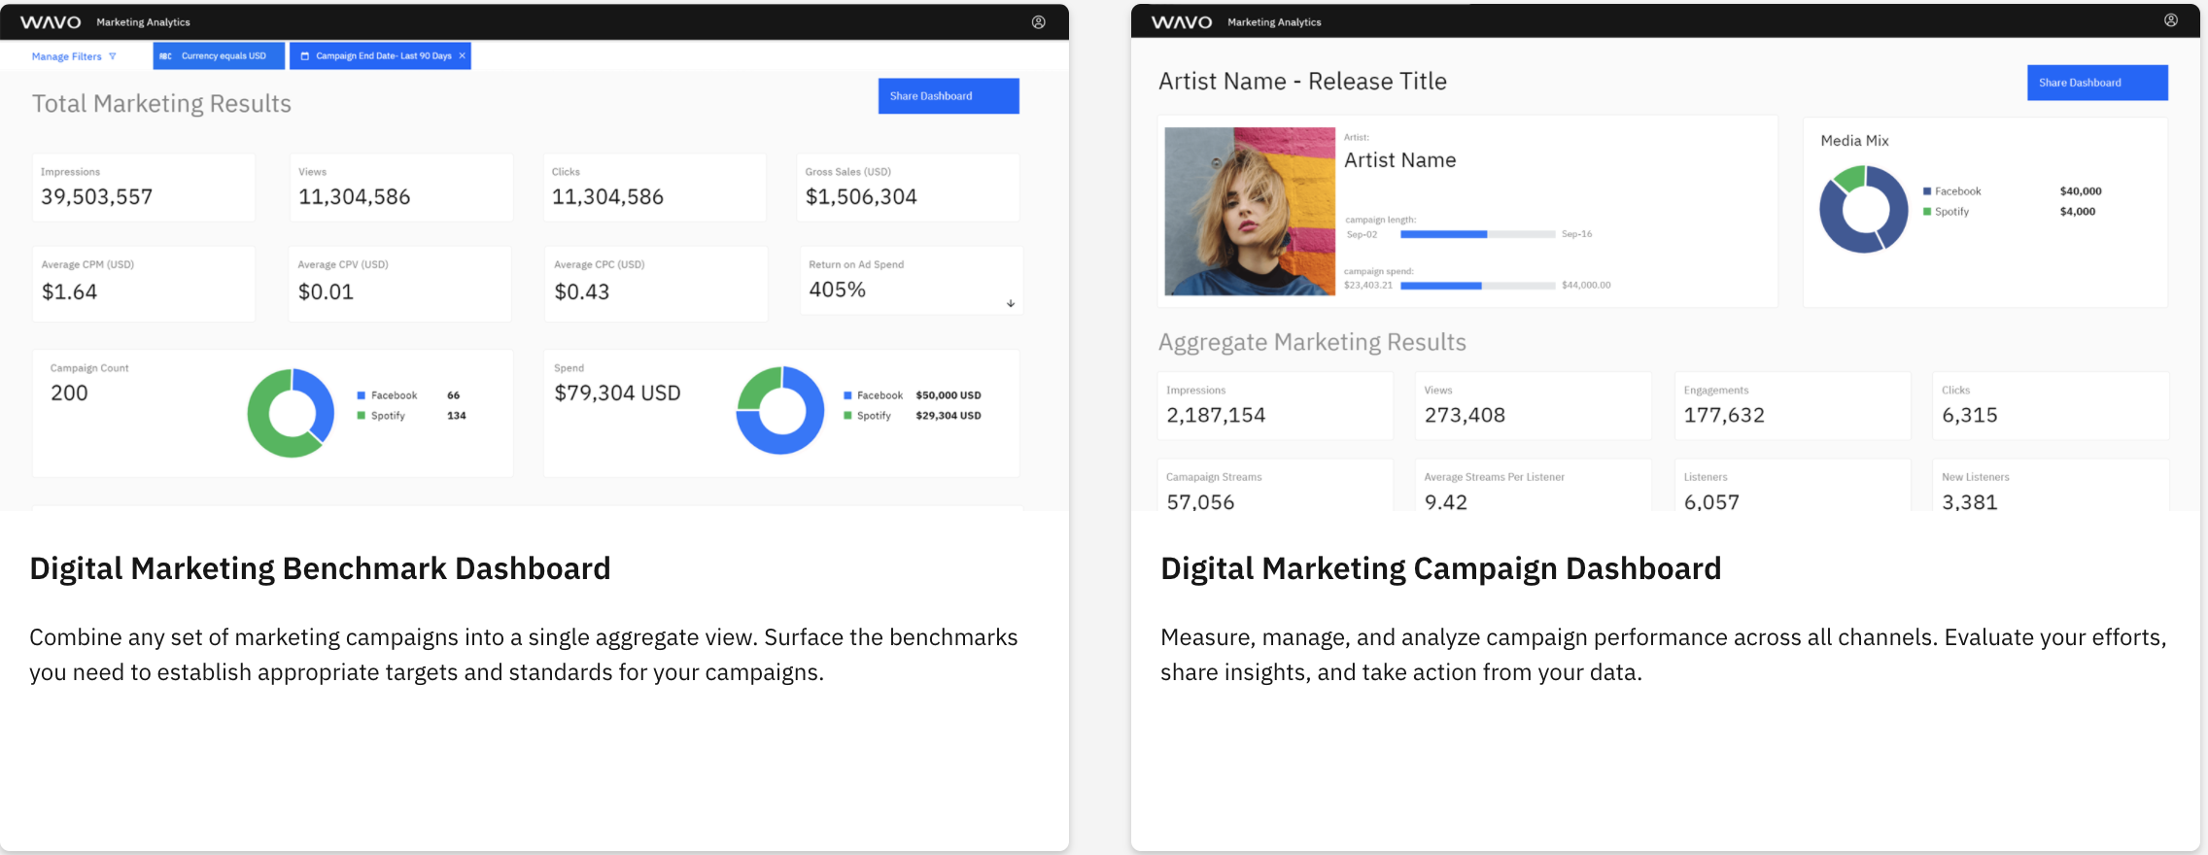Click the WAVO logo in Campaign dashboard
This screenshot has height=855, width=2208.
[1181, 22]
